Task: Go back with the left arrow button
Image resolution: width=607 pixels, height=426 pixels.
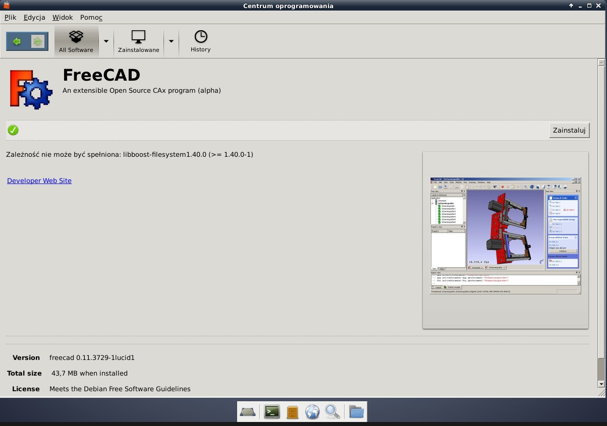Action: point(17,41)
